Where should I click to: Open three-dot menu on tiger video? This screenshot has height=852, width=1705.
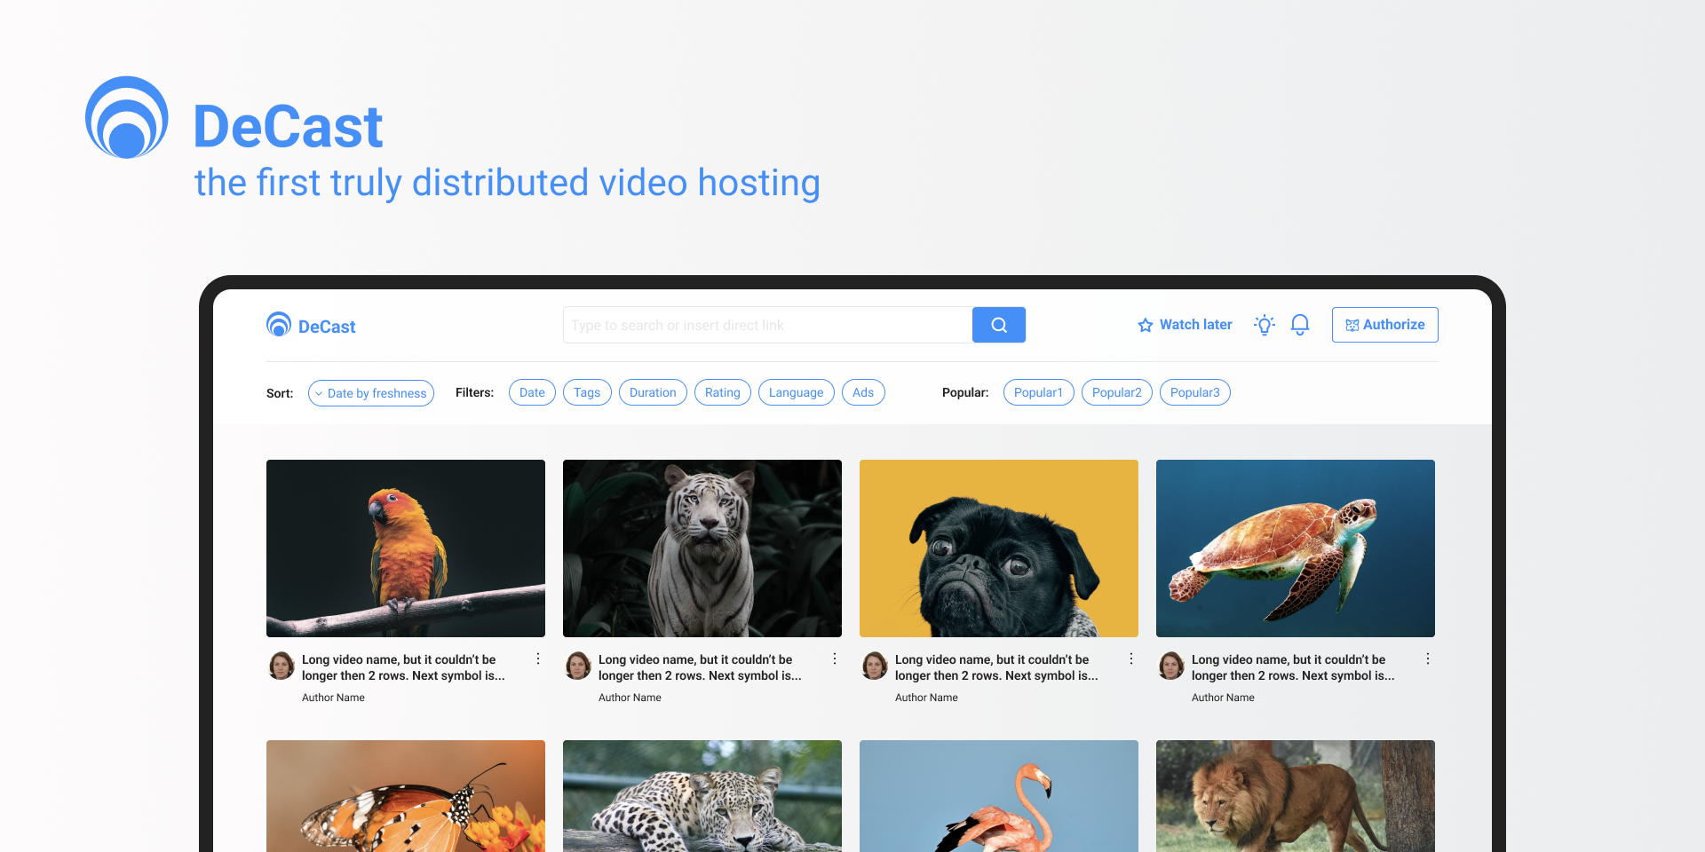point(835,659)
